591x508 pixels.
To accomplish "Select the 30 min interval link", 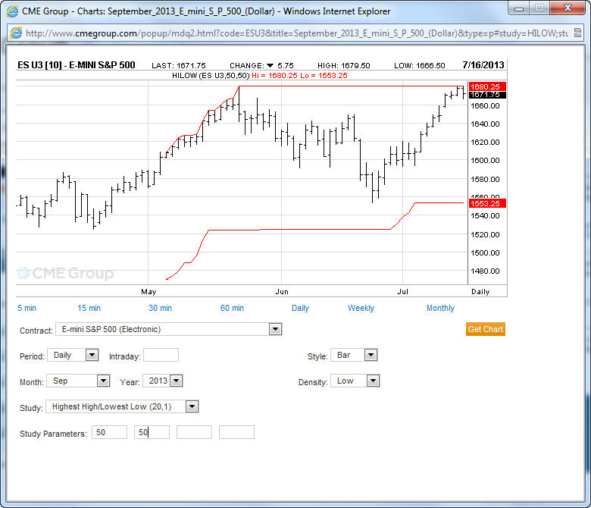I will 160,308.
